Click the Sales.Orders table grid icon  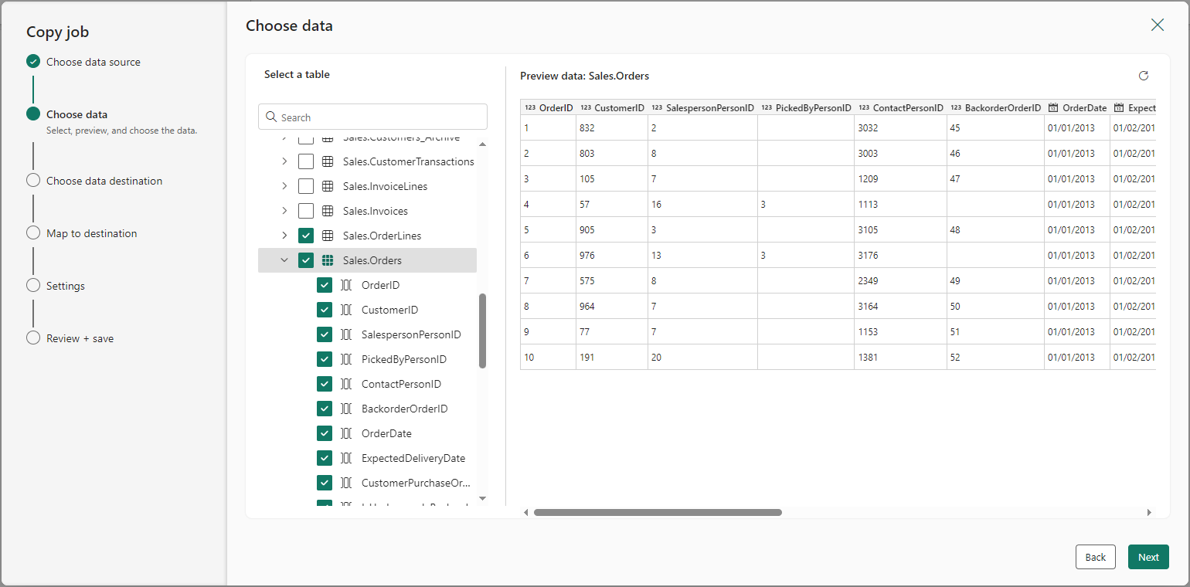tap(328, 260)
